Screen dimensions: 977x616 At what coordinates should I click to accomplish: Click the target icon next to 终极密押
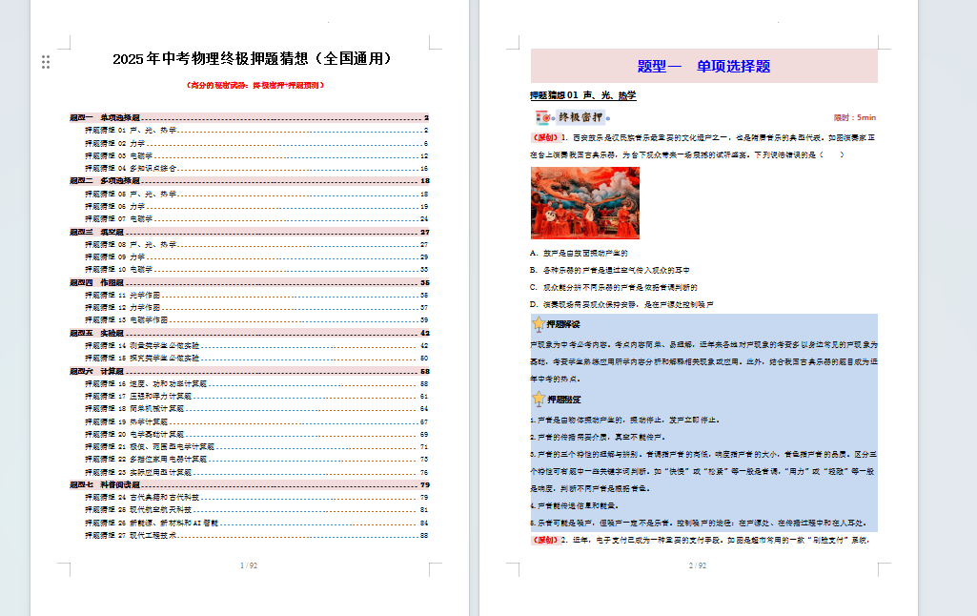tap(542, 117)
